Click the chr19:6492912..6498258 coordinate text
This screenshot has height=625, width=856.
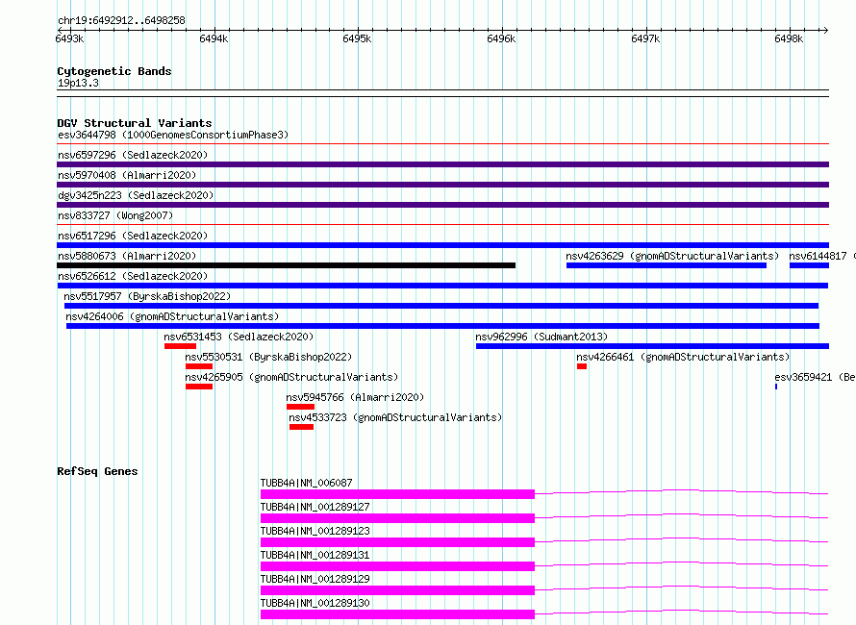point(121,20)
